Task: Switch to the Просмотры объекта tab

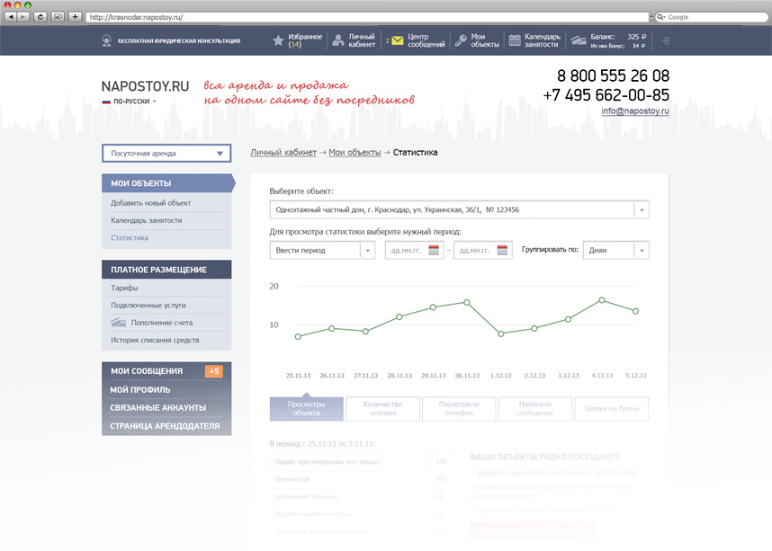Action: pyautogui.click(x=306, y=408)
